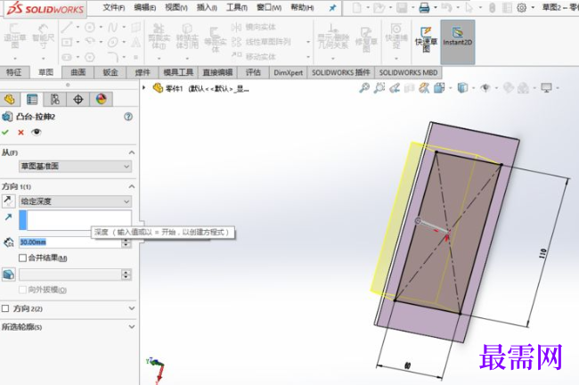Collapse the 方向 1 section
Viewport: 579px width, 385px height.
point(132,186)
